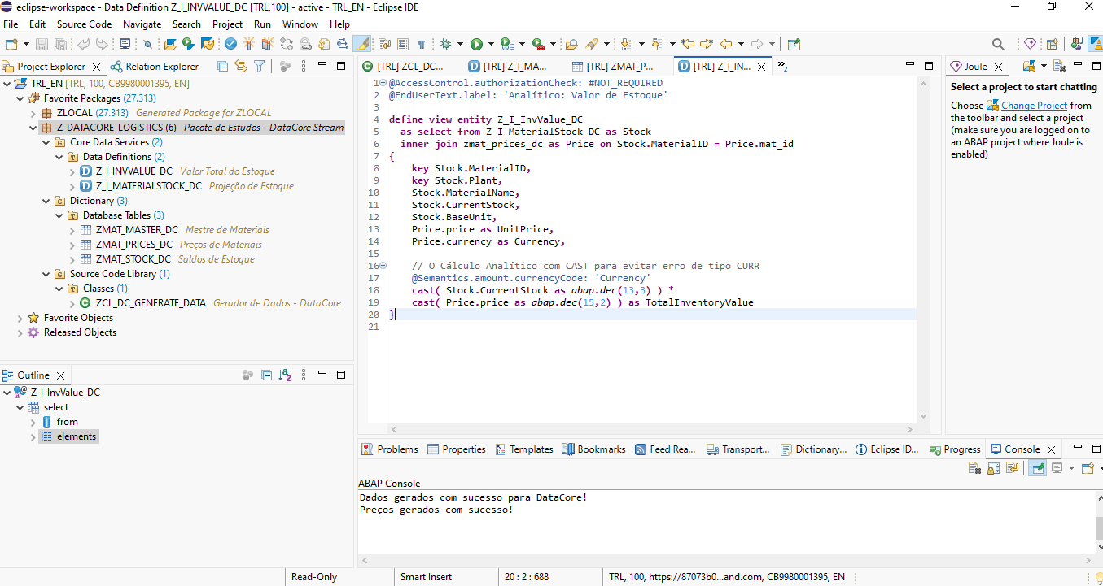1103x586 pixels.
Task: Expand the Favorite Objects tree node
Action: tap(20, 318)
